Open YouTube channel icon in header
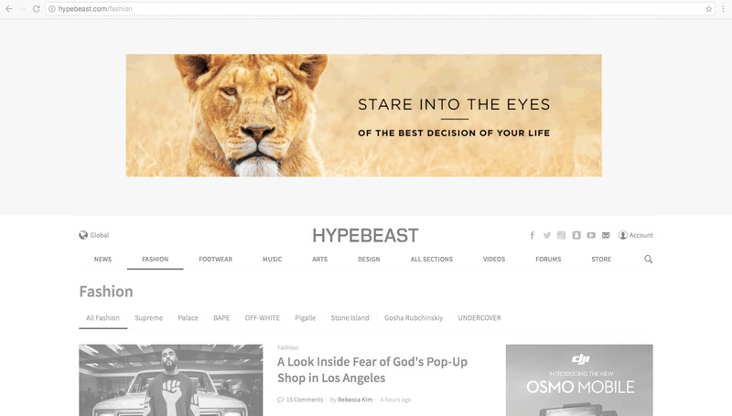Screen dimensions: 732x416 pyautogui.click(x=591, y=235)
